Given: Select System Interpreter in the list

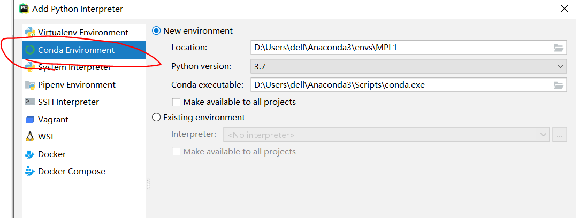Looking at the screenshot, I should (x=74, y=67).
